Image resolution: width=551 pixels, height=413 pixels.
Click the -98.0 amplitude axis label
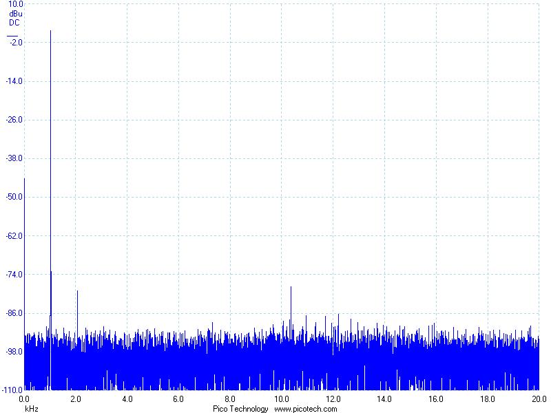(x=14, y=352)
